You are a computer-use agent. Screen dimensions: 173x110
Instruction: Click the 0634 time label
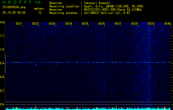[x=68, y=24]
